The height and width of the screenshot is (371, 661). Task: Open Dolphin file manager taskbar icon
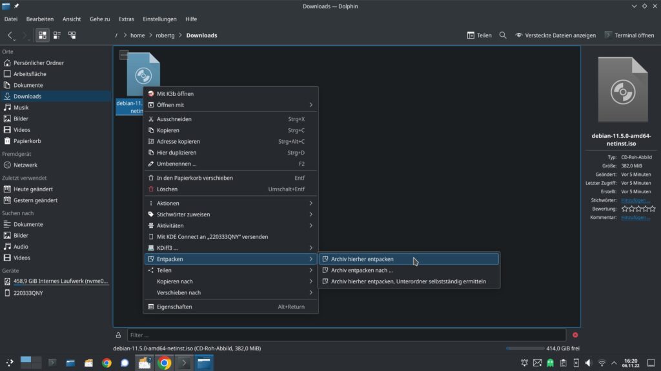click(x=204, y=363)
